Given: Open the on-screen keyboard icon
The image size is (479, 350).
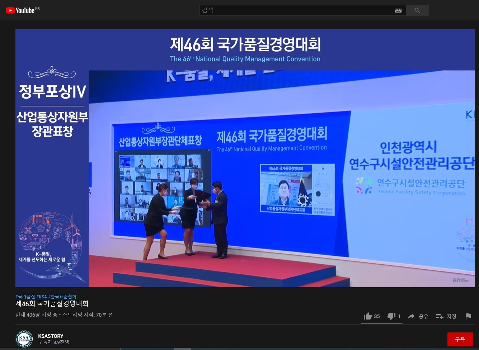Looking at the screenshot, I should pos(398,10).
